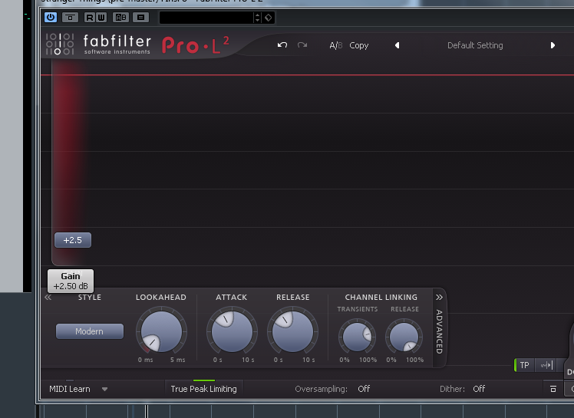Click the +2.5 gain slider handle
Screen dimensions: 574x418
pyautogui.click(x=72, y=240)
